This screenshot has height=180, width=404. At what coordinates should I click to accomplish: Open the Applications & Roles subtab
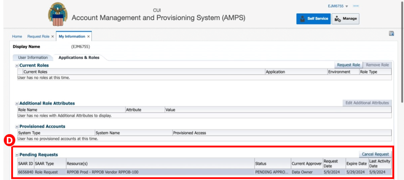click(x=79, y=58)
